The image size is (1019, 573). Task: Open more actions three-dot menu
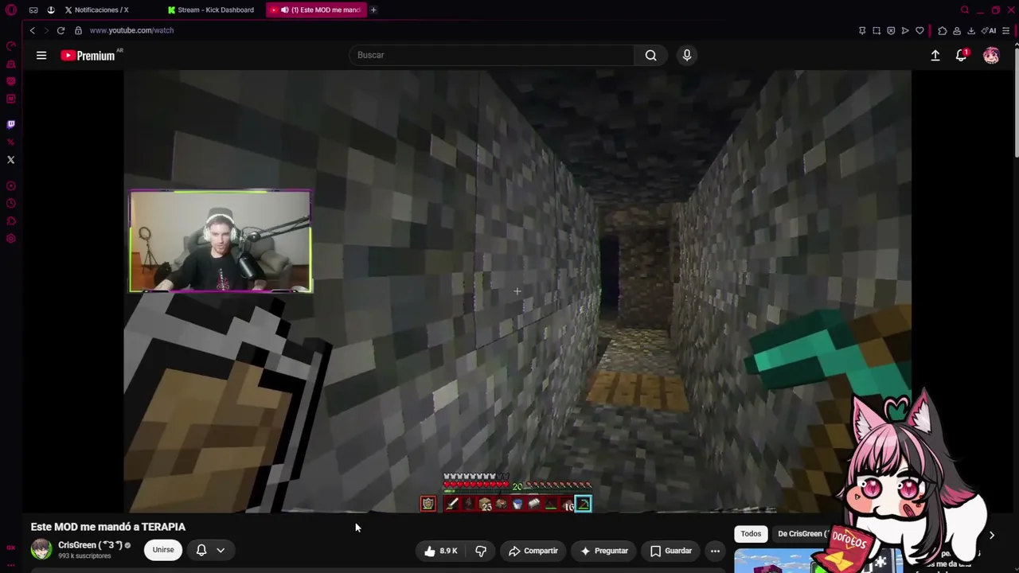(715, 551)
